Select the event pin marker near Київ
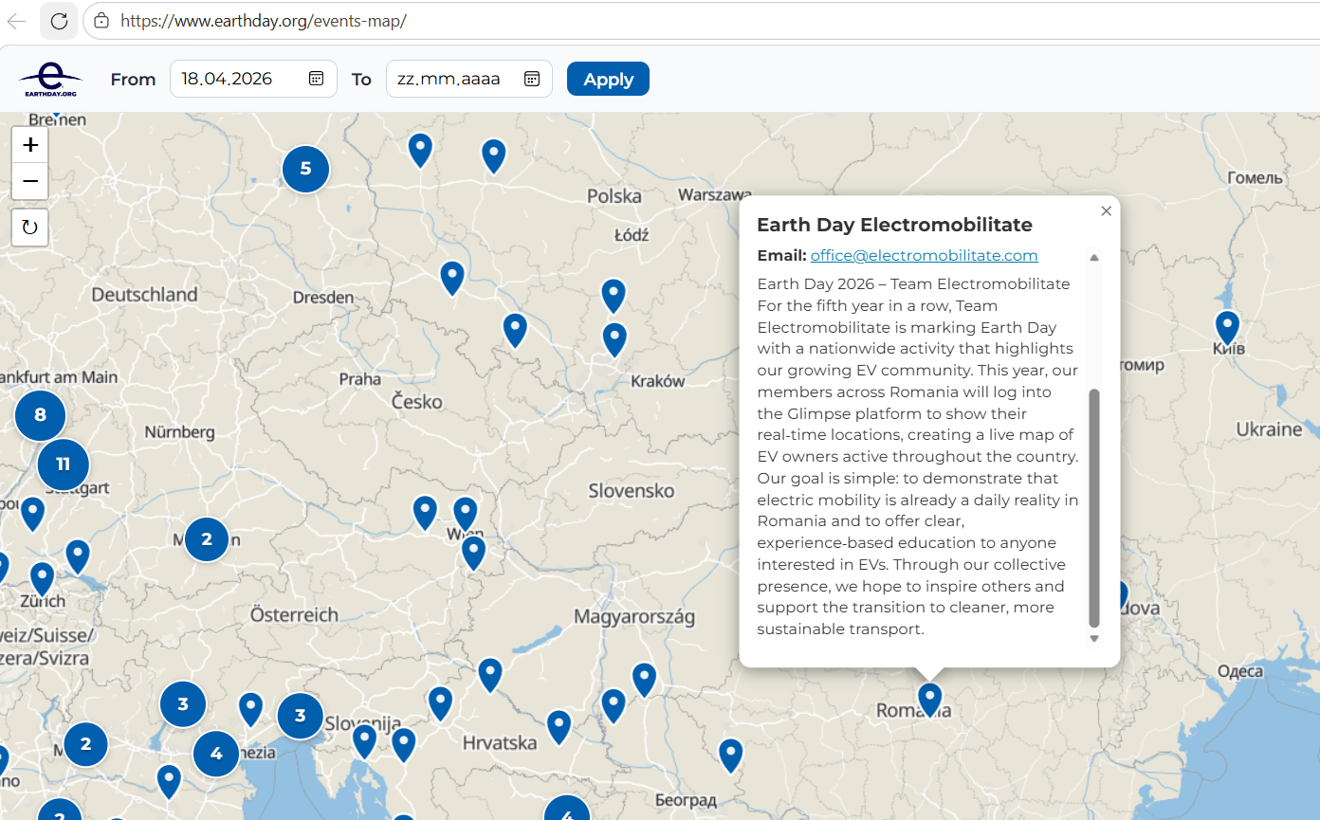This screenshot has height=820, width=1320. (1227, 326)
